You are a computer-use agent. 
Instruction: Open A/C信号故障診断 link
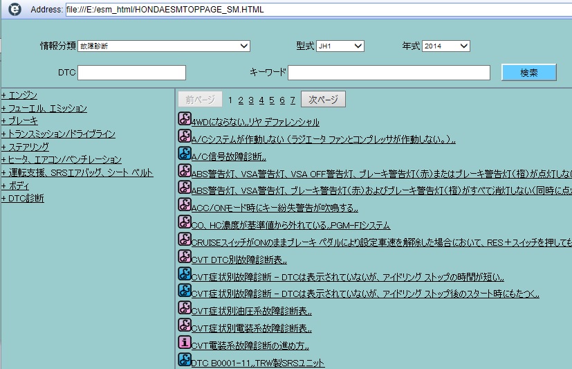[x=229, y=156]
